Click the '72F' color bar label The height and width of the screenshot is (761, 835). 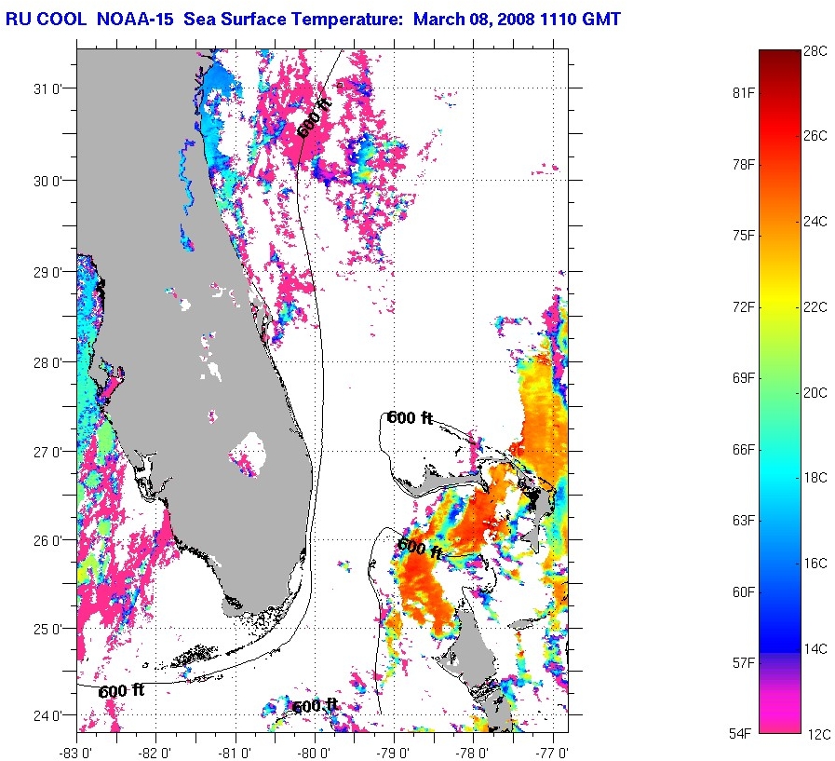(x=744, y=307)
